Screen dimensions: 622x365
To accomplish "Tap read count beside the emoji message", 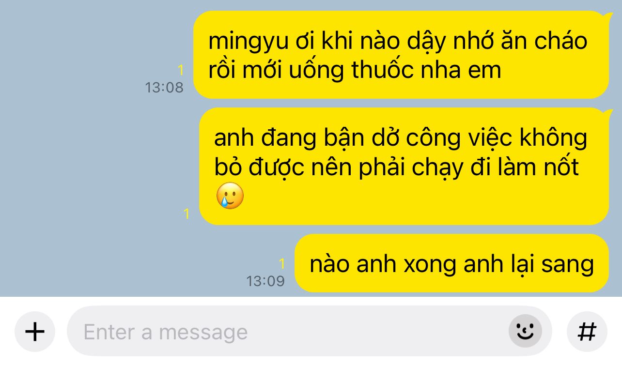I will 187,213.
